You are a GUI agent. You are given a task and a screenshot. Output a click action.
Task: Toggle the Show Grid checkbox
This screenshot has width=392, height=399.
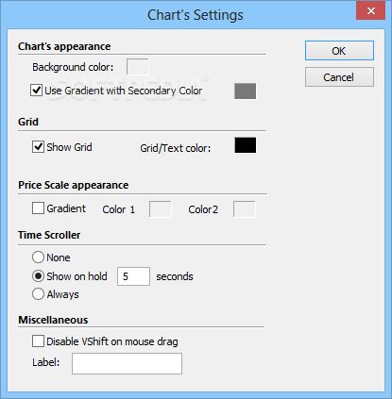(38, 147)
